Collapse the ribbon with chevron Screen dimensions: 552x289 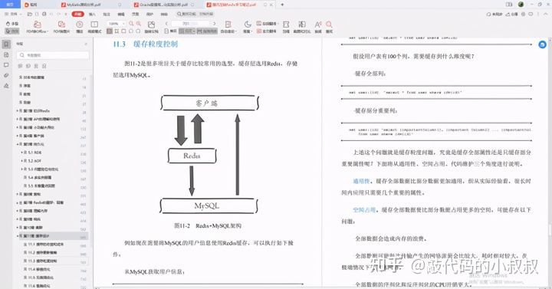pyautogui.click(x=546, y=14)
